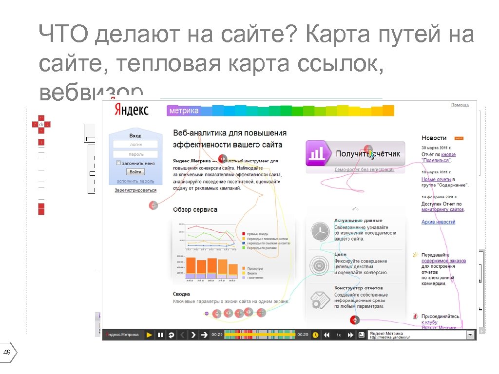Click the yellow clock icon in player bar
Screen dimensions: 499x374
click(x=316, y=335)
